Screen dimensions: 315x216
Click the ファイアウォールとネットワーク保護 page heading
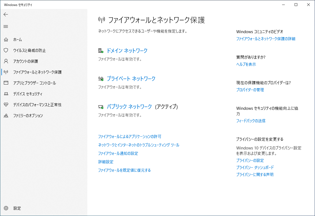click(x=156, y=20)
